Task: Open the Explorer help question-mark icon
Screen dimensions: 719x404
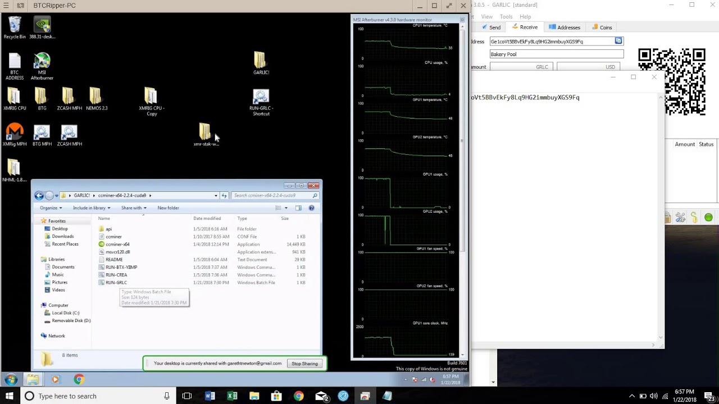Action: click(311, 208)
